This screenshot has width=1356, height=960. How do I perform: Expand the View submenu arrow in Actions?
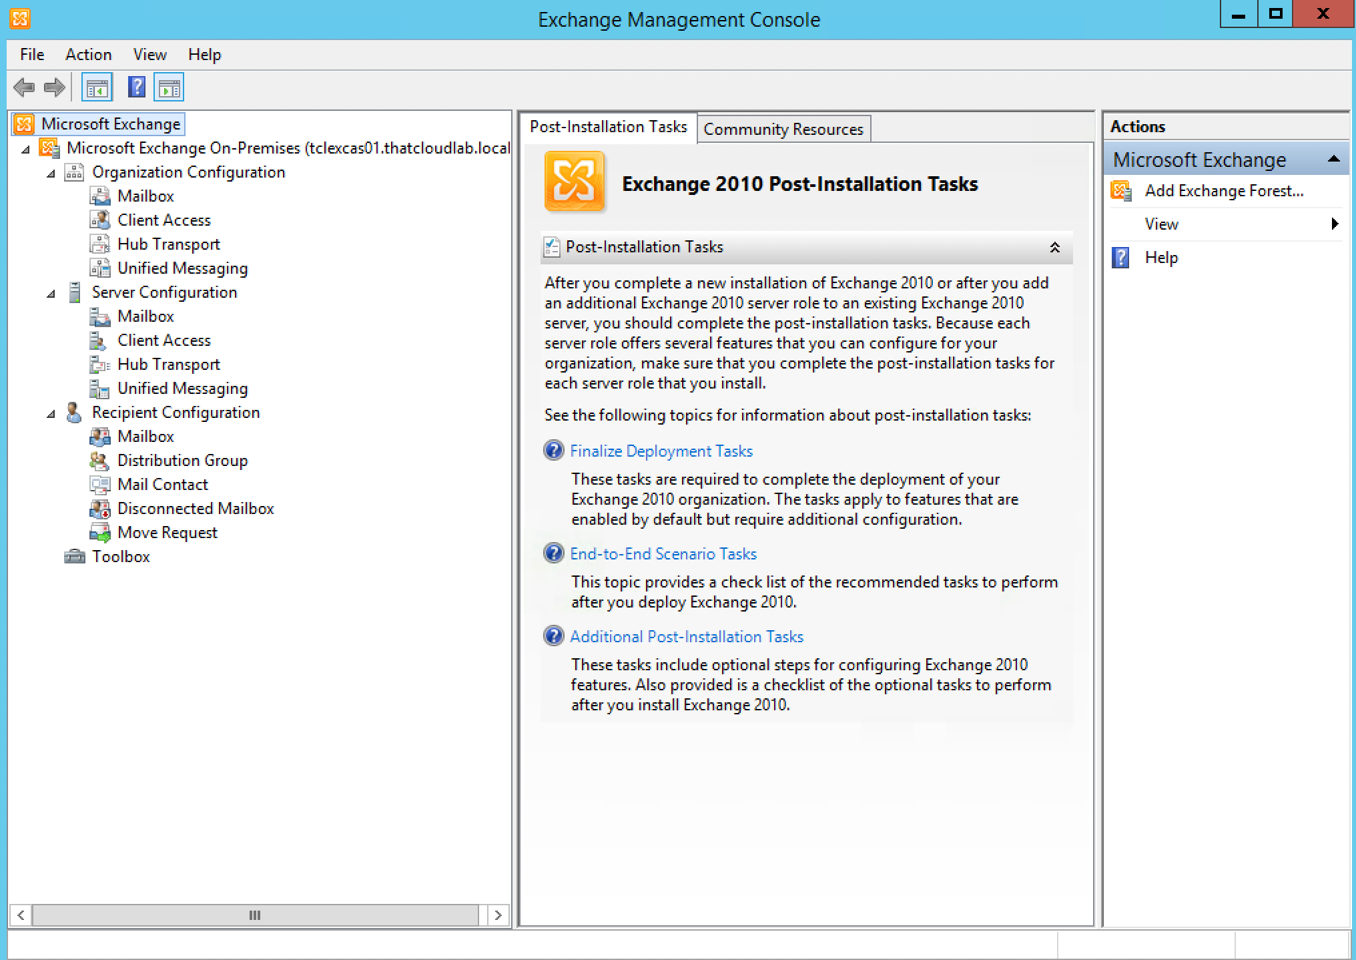tap(1335, 224)
